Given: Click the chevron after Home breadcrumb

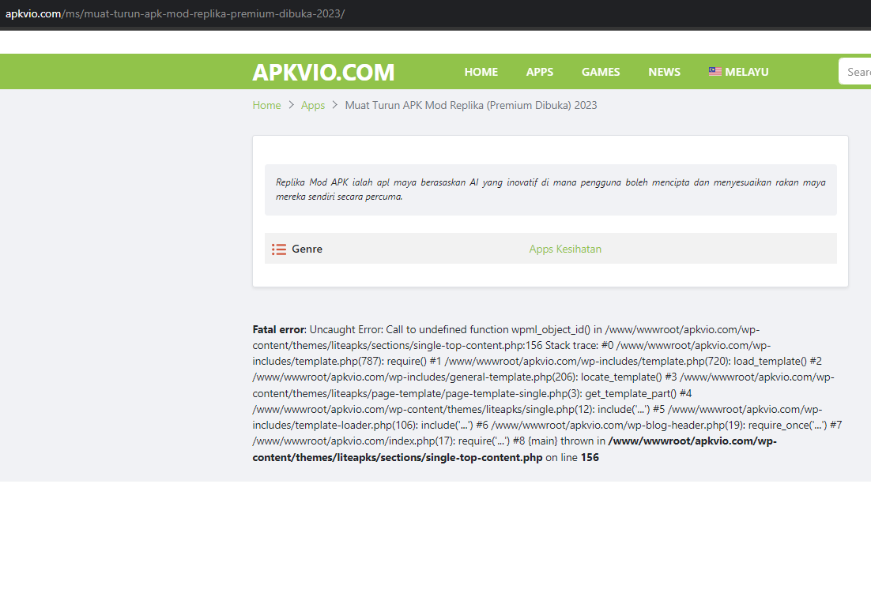Looking at the screenshot, I should pyautogui.click(x=291, y=105).
